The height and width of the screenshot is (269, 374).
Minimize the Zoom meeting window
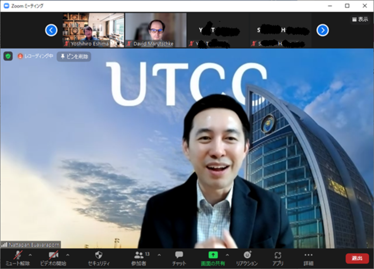coord(330,6)
